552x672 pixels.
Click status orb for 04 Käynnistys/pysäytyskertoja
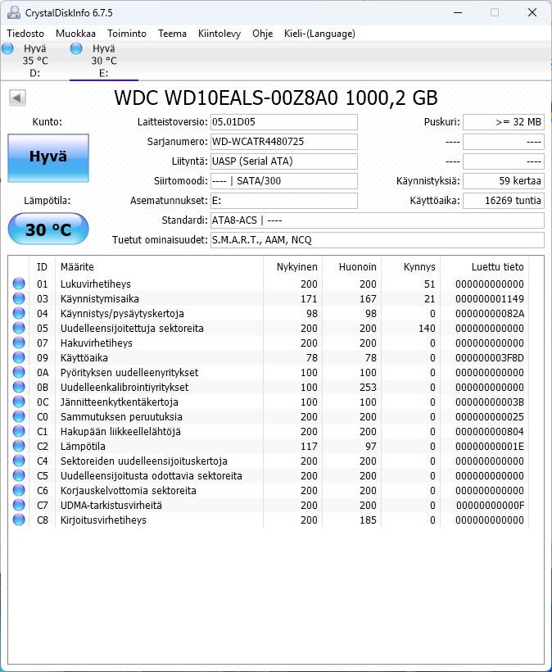pyautogui.click(x=19, y=313)
